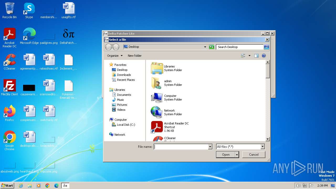This screenshot has height=189, width=336.
Task: Click the Search Desktop field
Action: click(x=240, y=47)
